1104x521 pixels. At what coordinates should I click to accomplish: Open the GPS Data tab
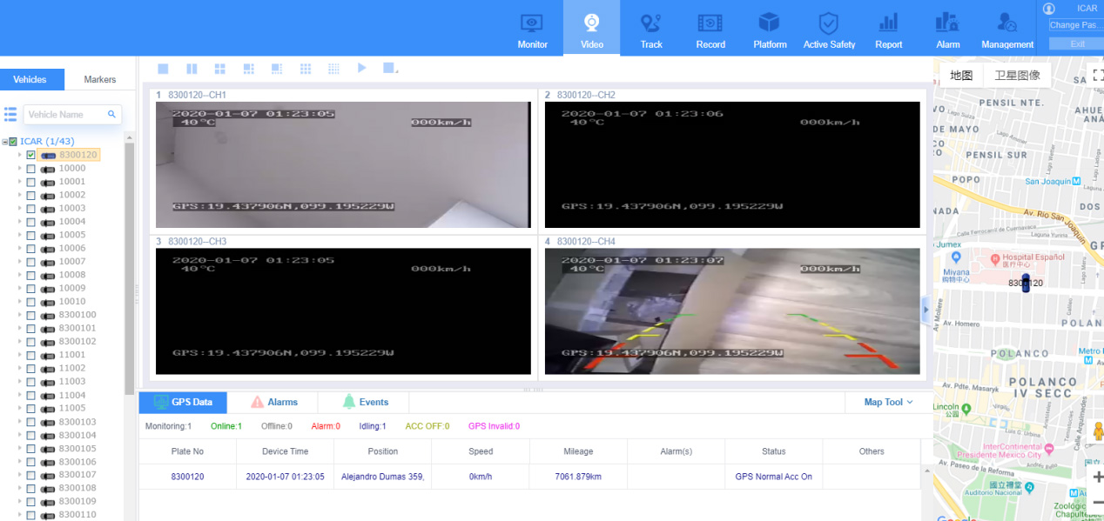[183, 402]
